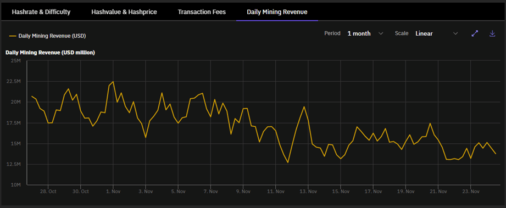Download the chart data
The width and height of the screenshot is (506, 208).
(492, 33)
